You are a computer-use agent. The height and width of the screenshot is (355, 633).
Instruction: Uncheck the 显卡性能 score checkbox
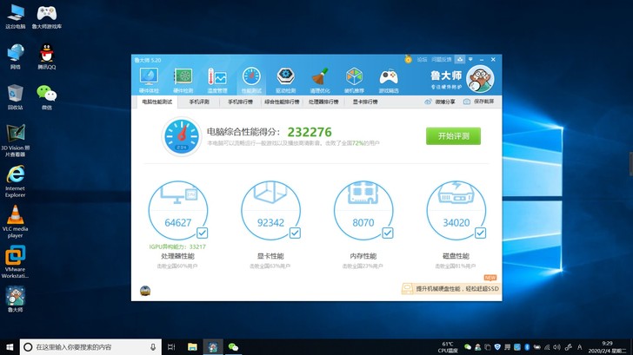pyautogui.click(x=295, y=233)
